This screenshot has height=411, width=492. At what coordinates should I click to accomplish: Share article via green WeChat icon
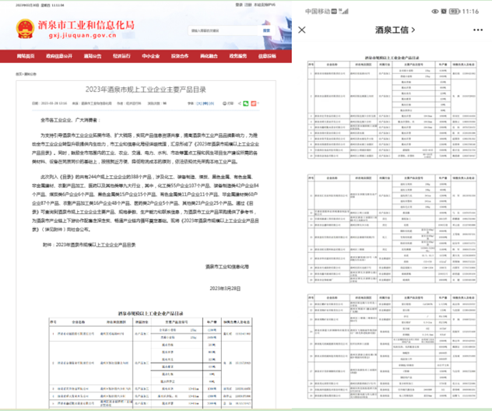246,104
